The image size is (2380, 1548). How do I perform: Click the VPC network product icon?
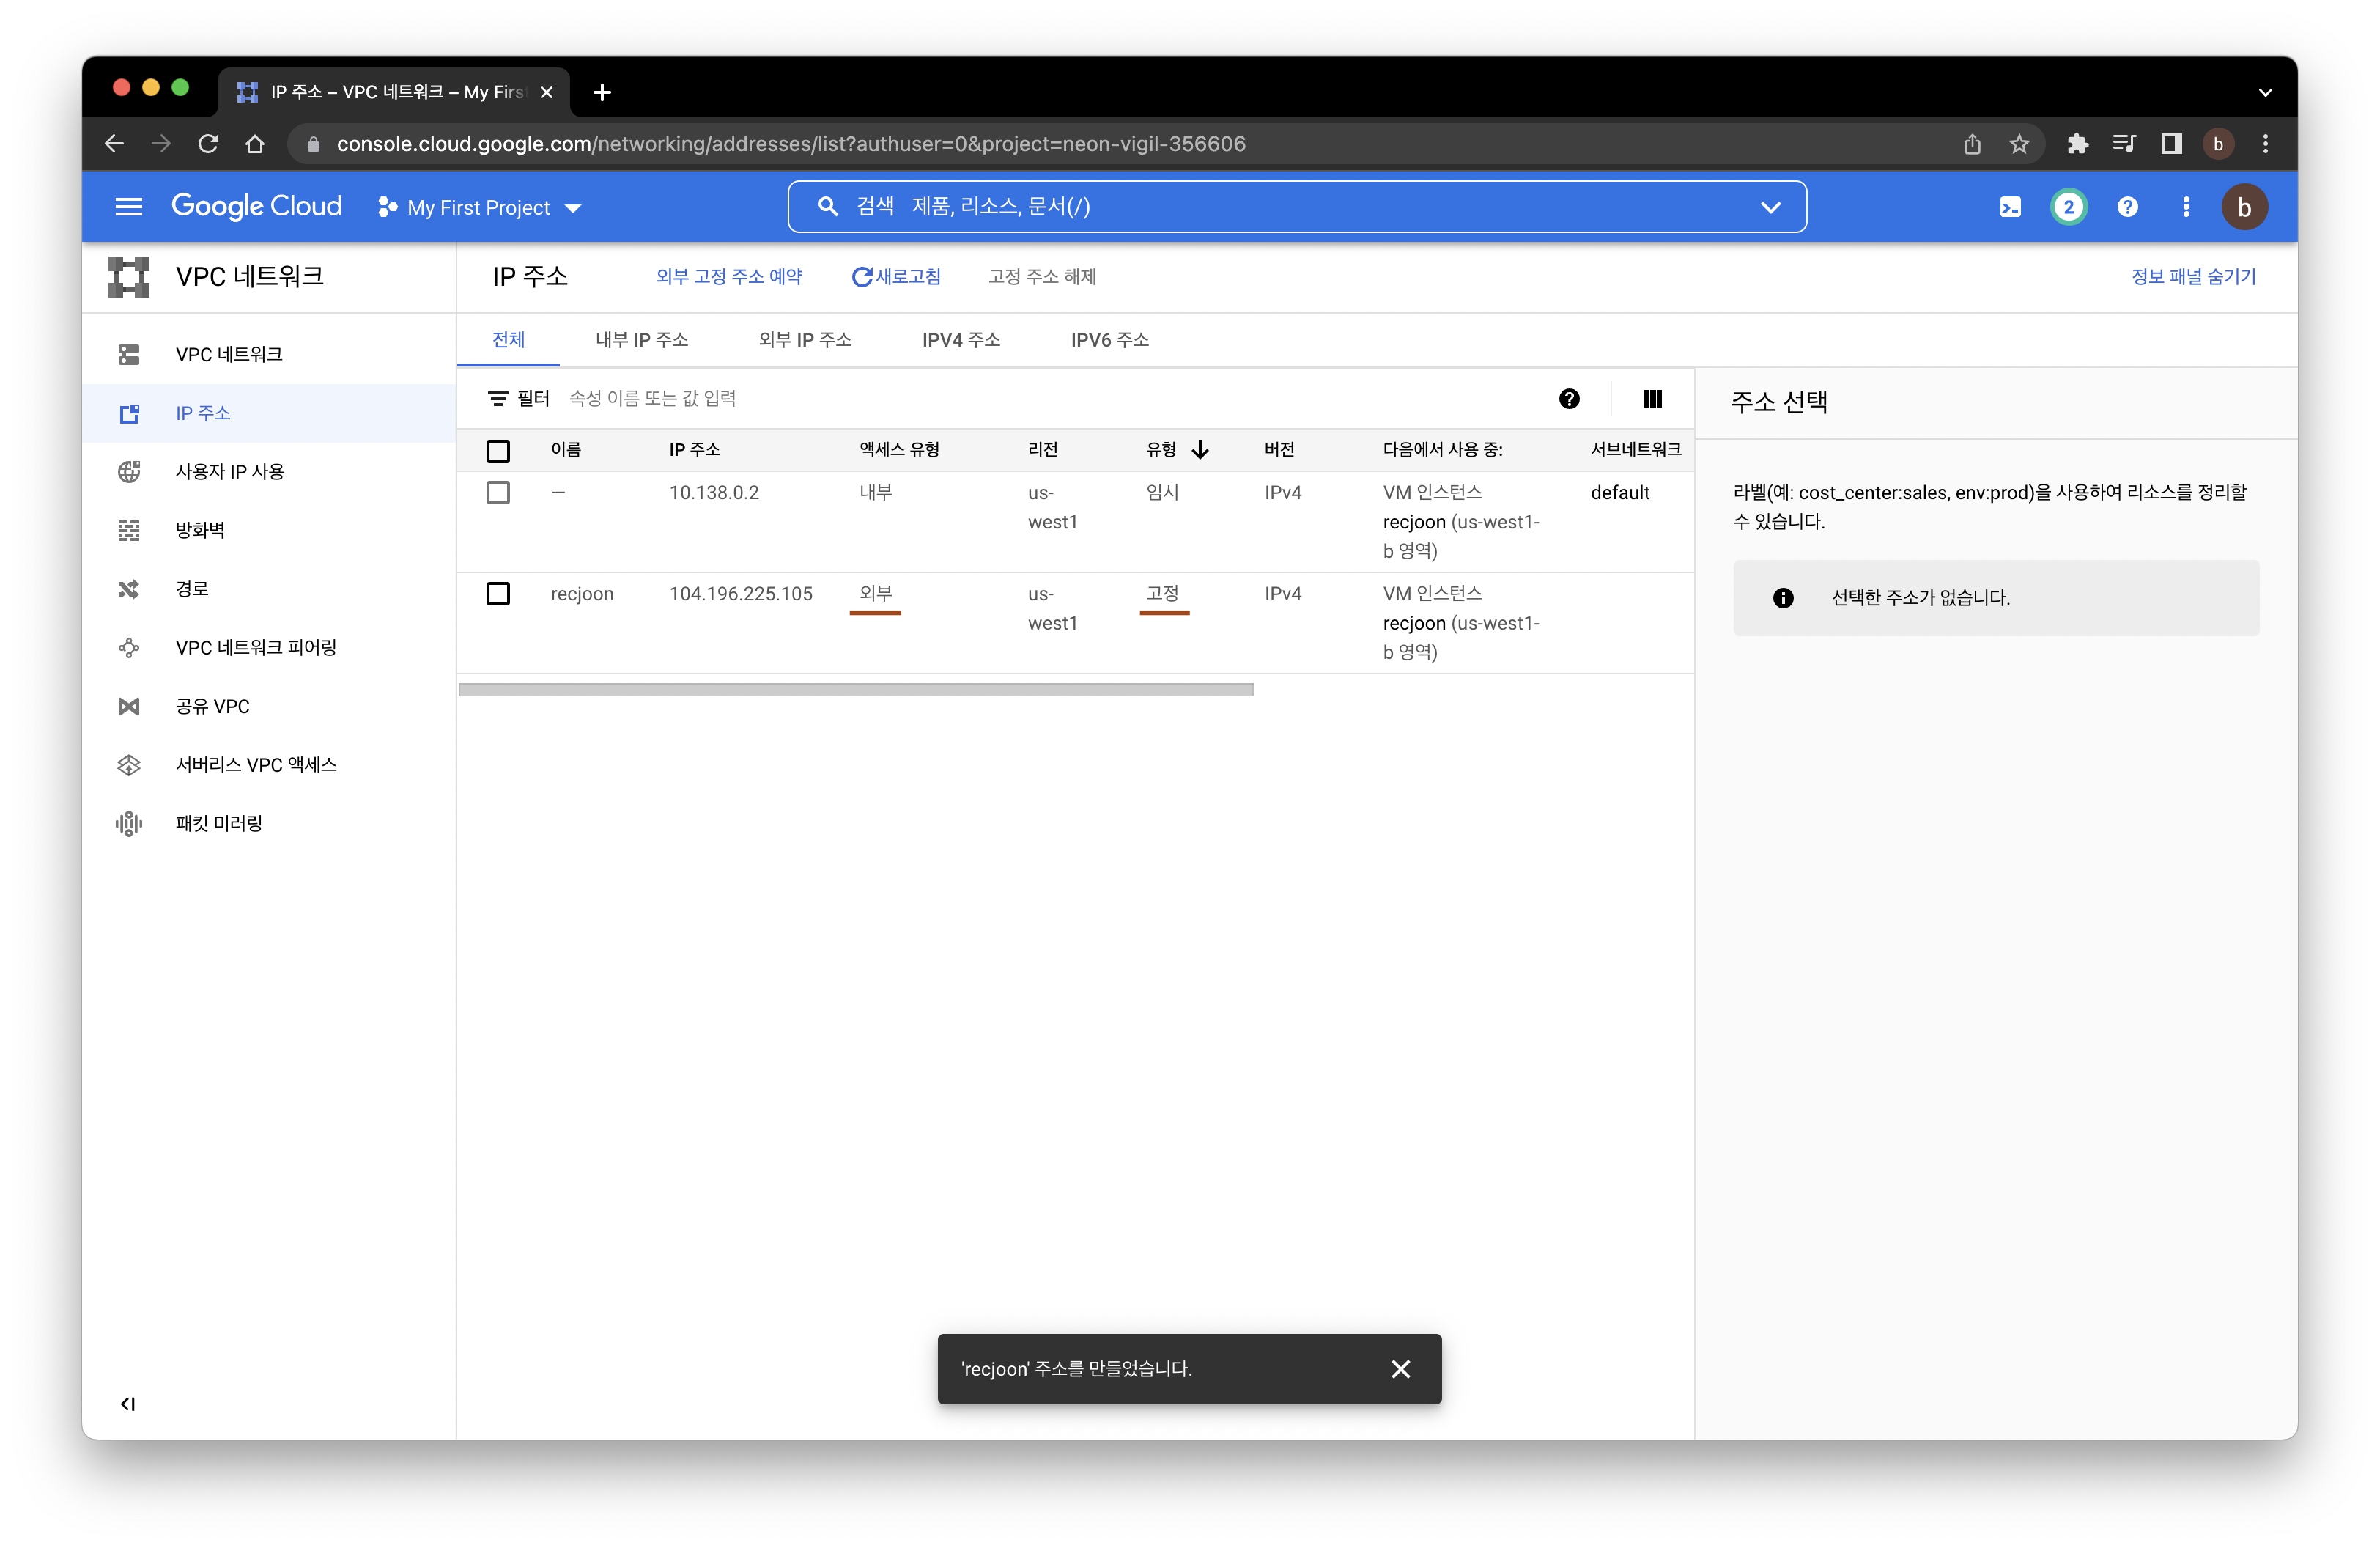point(128,276)
